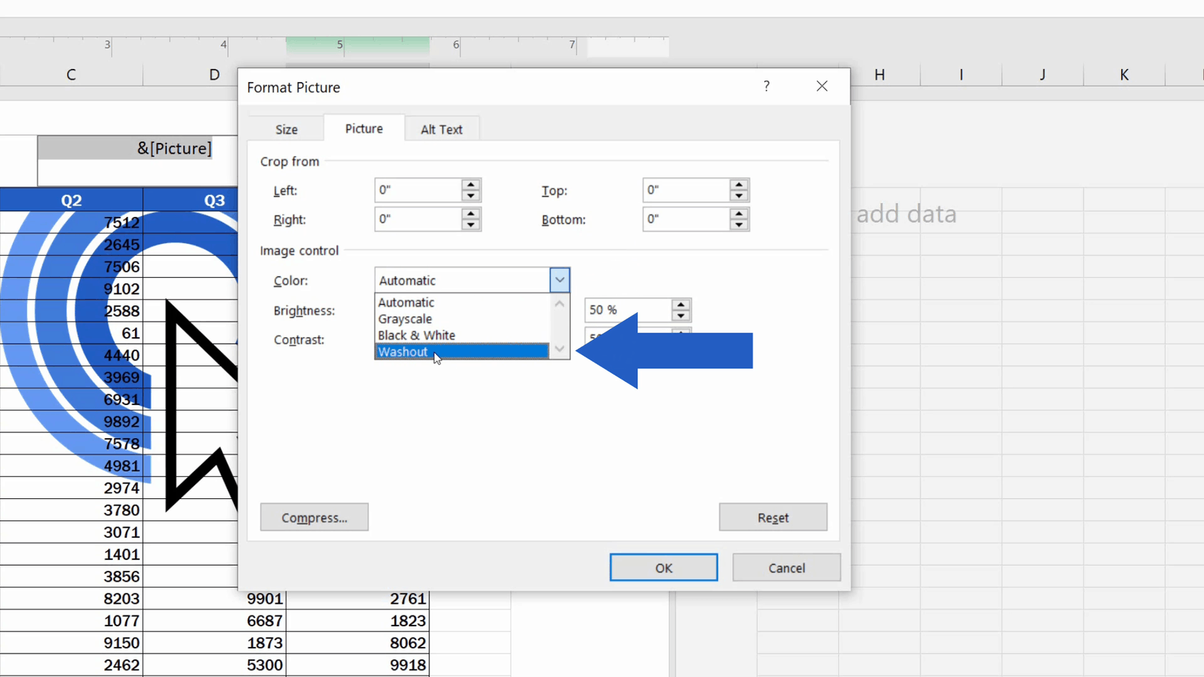Choose Automatic from the color options
This screenshot has height=677, width=1204.
pyautogui.click(x=405, y=302)
